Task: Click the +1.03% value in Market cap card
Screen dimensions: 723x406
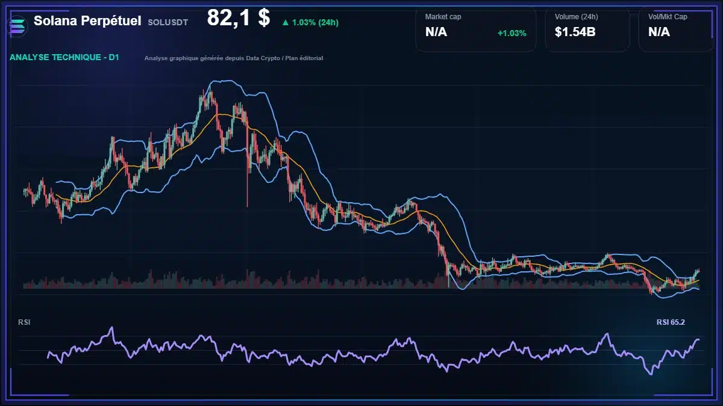Action: tap(512, 33)
